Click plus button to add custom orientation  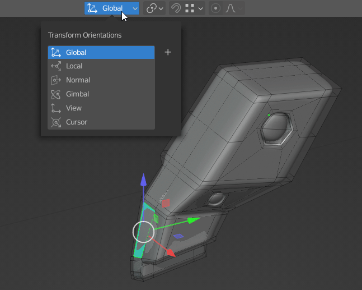pos(168,53)
